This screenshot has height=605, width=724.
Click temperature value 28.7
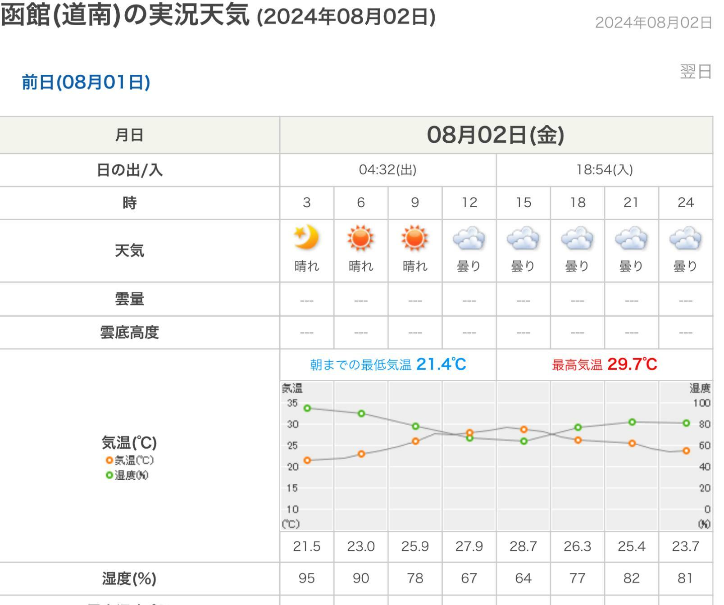tap(523, 546)
